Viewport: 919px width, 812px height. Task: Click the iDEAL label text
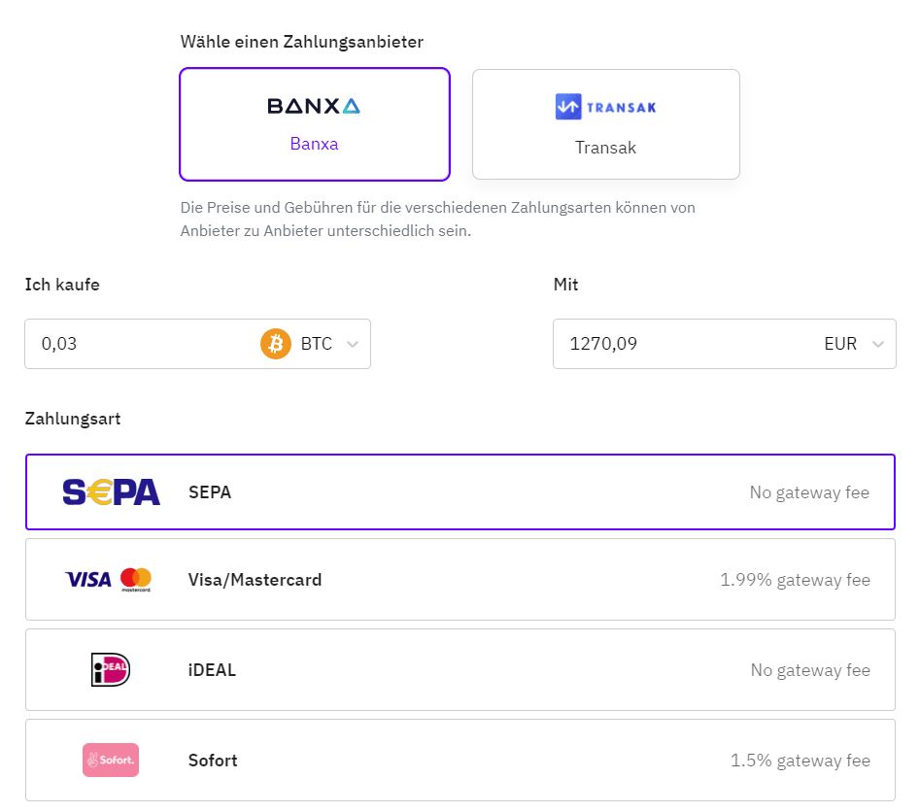[212, 670]
